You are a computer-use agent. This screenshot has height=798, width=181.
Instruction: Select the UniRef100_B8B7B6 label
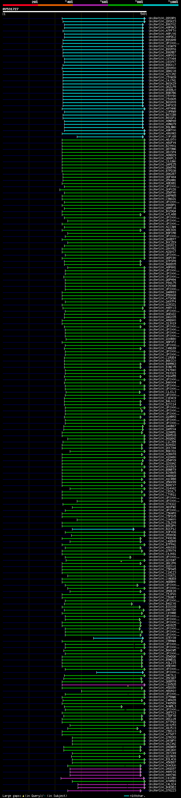coord(162,93)
